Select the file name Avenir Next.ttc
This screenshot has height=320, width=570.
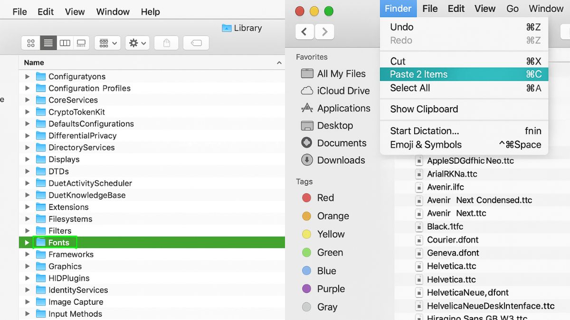[457, 213]
